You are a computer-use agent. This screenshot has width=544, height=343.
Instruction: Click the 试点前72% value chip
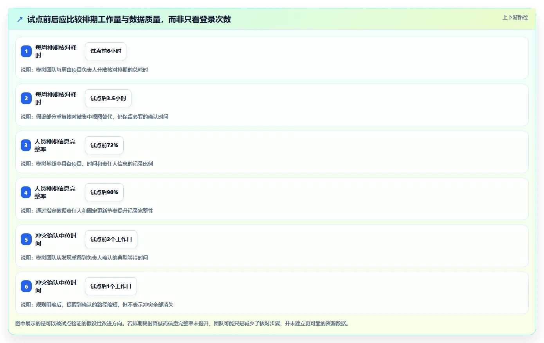tap(104, 145)
